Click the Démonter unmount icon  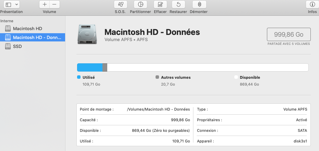pos(199,4)
